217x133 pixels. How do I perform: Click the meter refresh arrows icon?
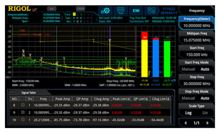(x=173, y=81)
